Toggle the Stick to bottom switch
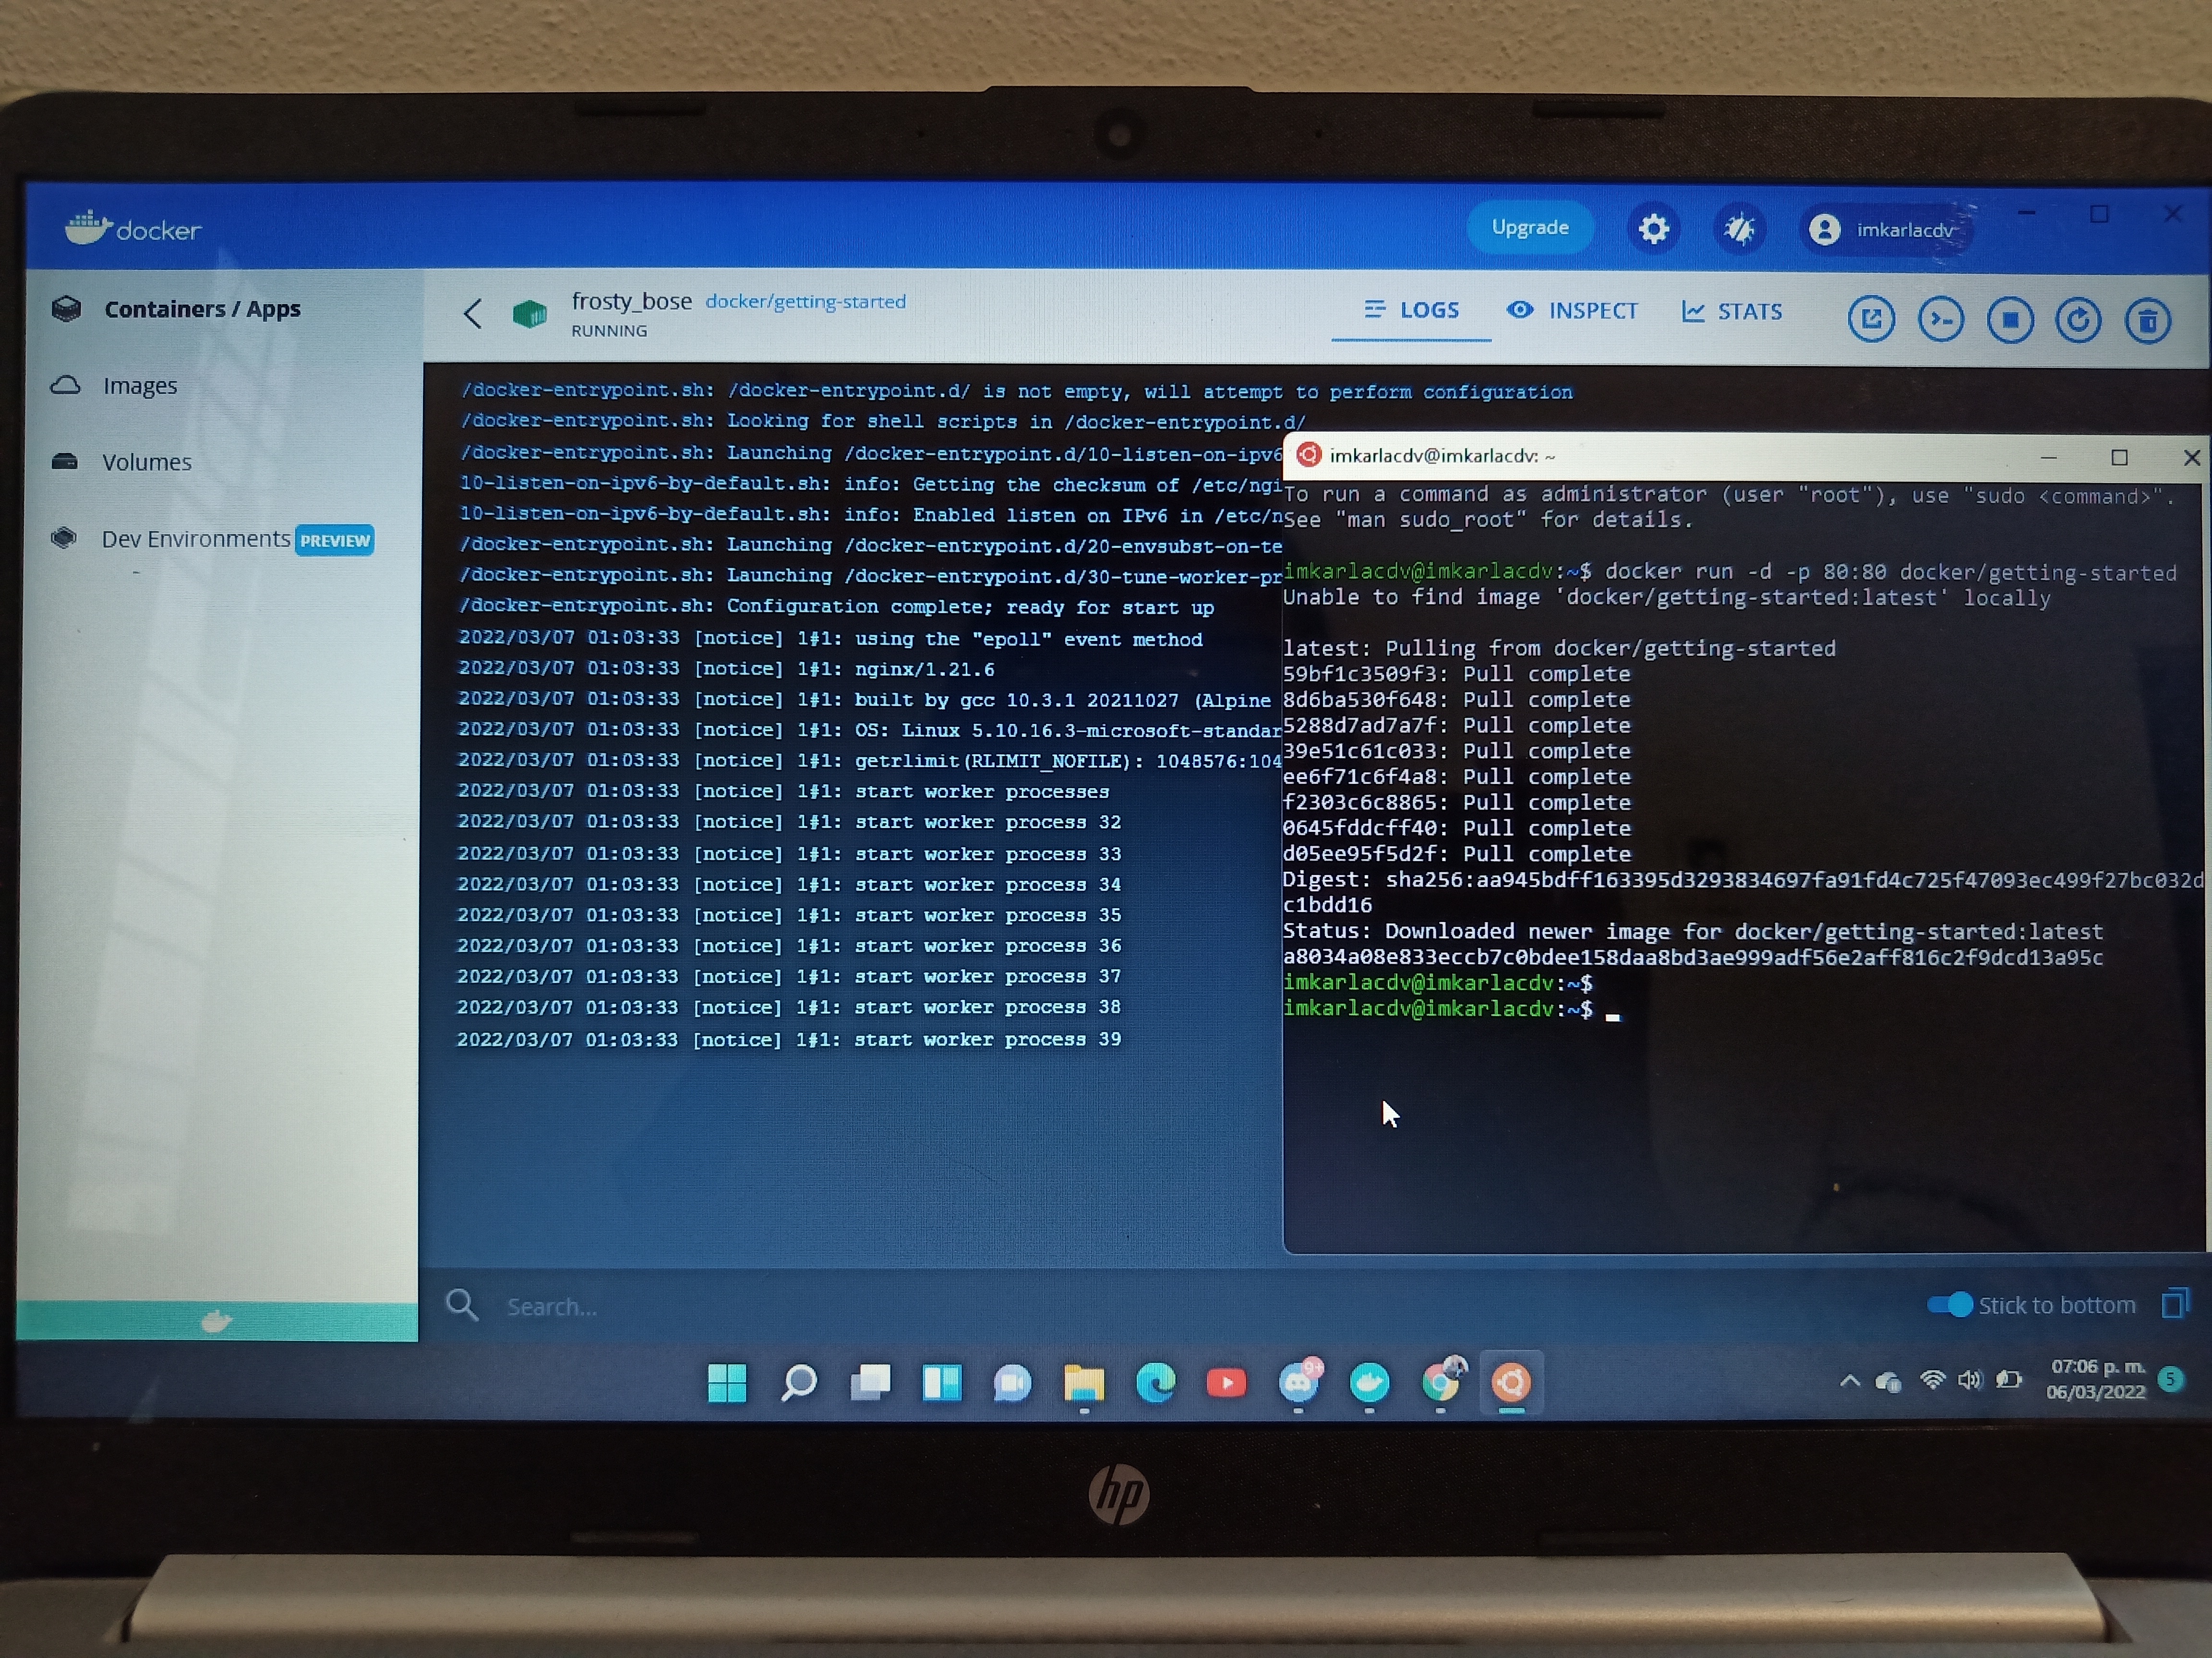This screenshot has width=2212, height=1658. point(1949,1305)
